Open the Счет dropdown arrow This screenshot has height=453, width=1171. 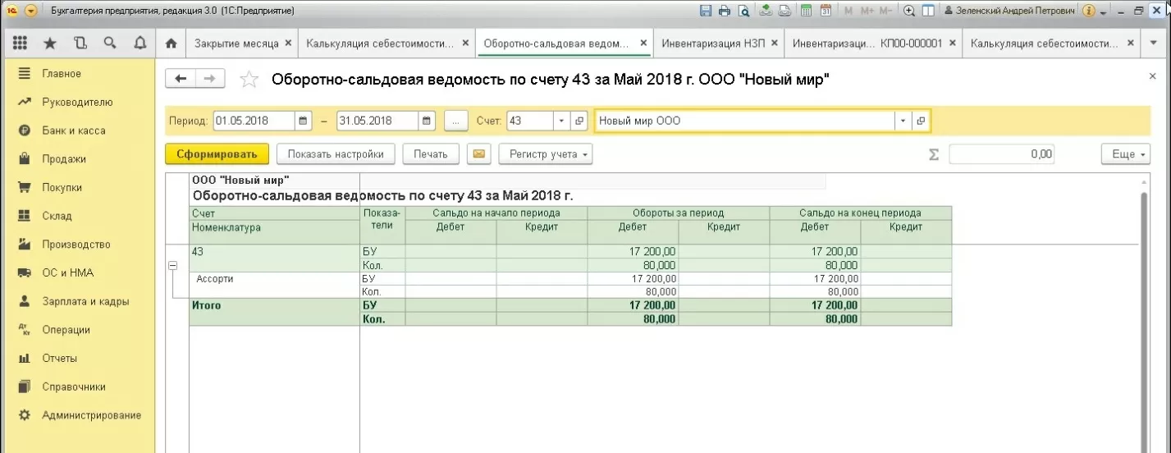[x=561, y=121]
